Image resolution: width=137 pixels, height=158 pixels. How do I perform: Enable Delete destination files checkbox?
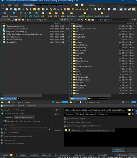5,121
